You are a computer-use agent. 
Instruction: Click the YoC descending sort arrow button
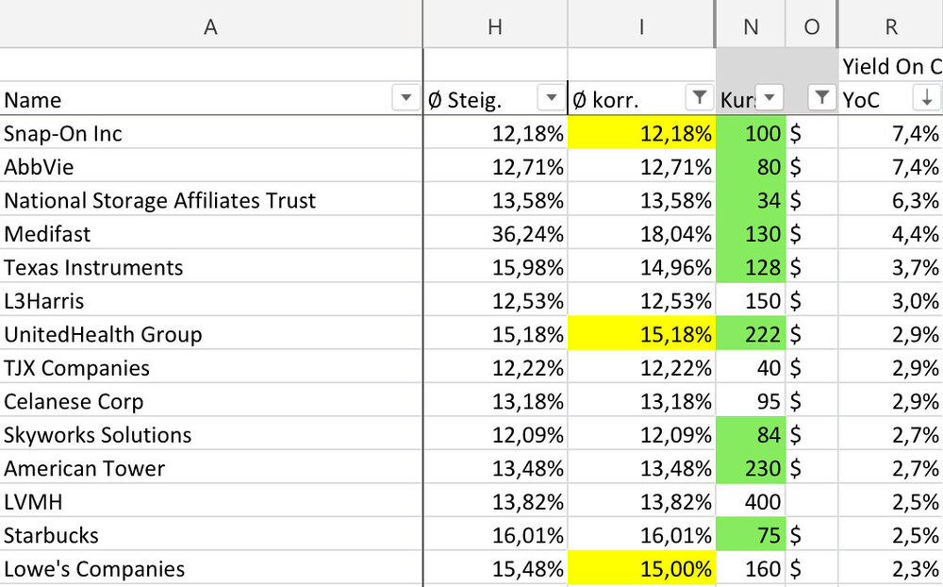pos(926,98)
